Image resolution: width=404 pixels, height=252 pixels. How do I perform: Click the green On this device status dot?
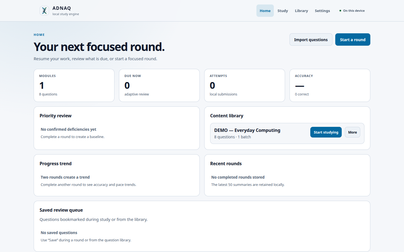pos(340,11)
